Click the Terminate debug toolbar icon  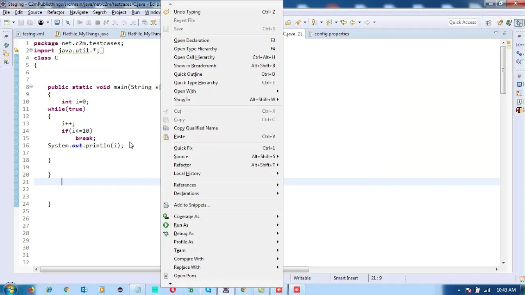97,23
